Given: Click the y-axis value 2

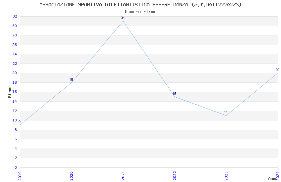Looking at the screenshot, I should [16, 158].
